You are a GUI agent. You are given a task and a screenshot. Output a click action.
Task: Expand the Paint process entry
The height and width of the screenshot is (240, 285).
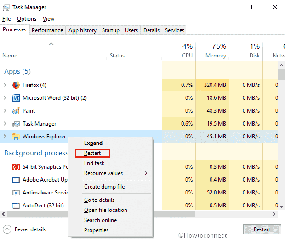(5, 111)
